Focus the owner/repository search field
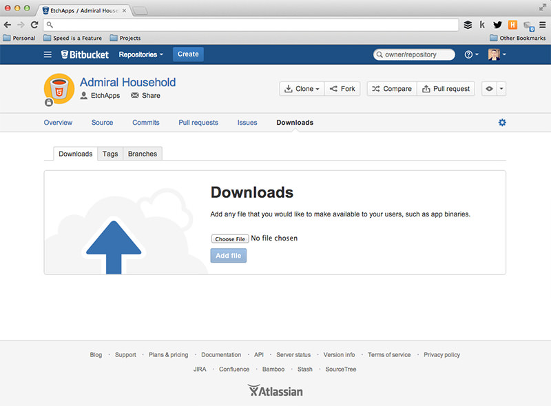Screen dimensions: 551x406 tap(414, 54)
